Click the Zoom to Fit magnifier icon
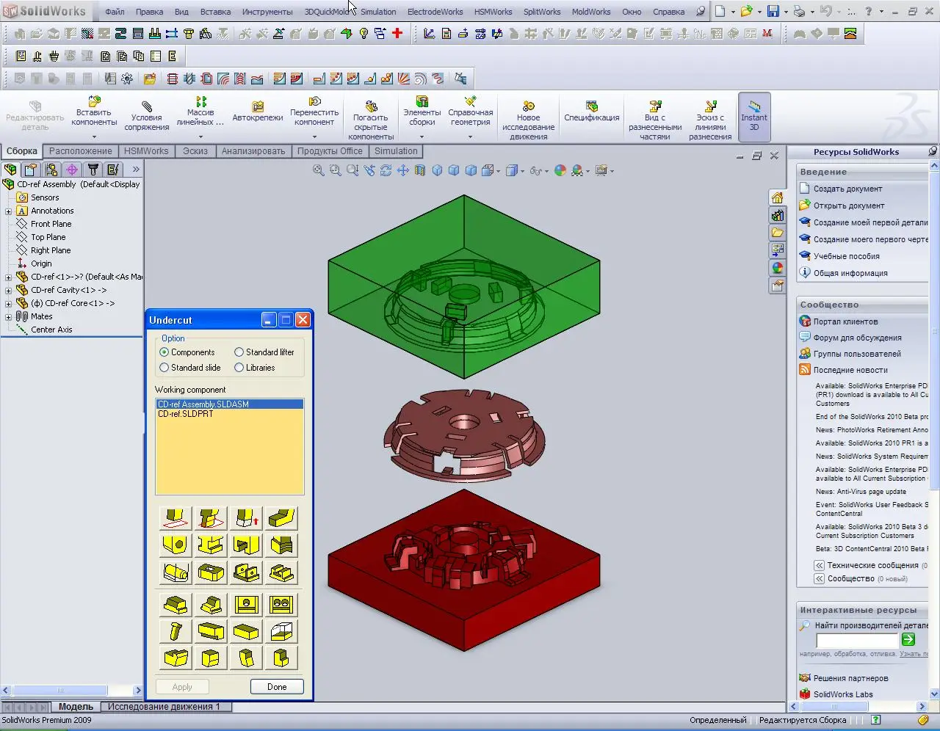The image size is (940, 731). click(x=318, y=170)
